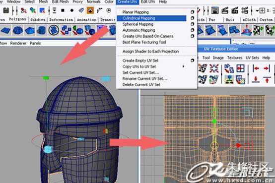
Task: Open options box for Planar Mapping
Action: (192, 12)
